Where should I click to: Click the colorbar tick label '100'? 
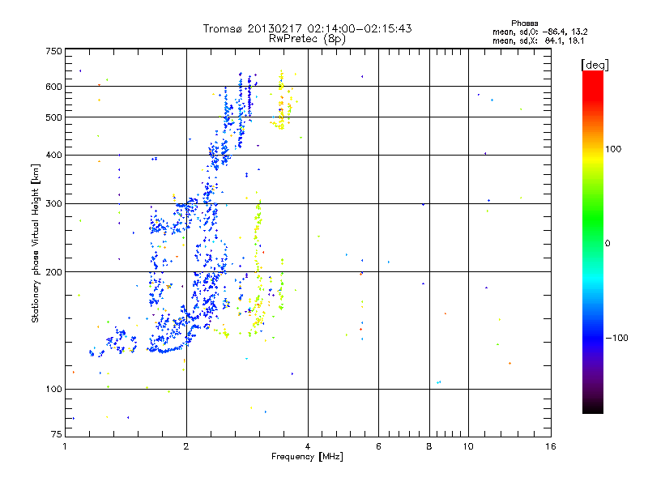pyautogui.click(x=613, y=149)
